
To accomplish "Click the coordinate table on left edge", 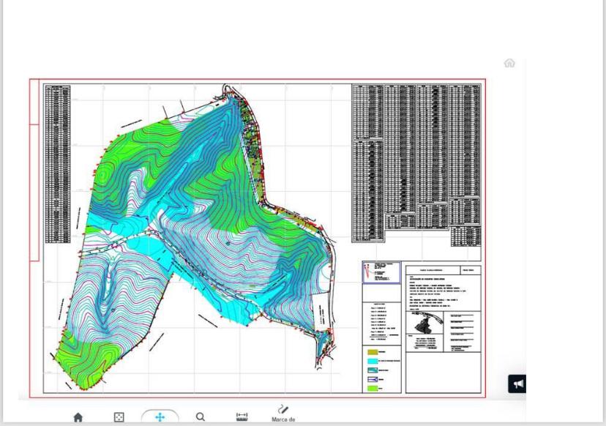I will [57, 163].
